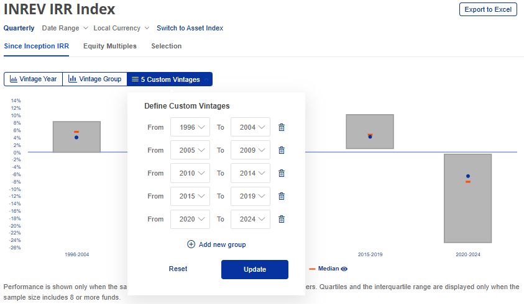Viewport: 524px width, 304px height.
Task: Click the 1996-2004 axis label
Action: tap(77, 254)
